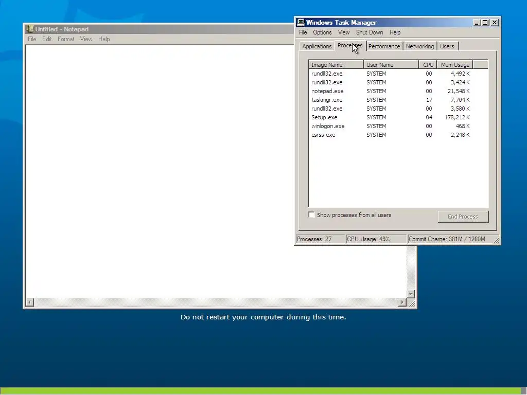This screenshot has width=527, height=395.
Task: Click the End Process button
Action: (x=463, y=217)
